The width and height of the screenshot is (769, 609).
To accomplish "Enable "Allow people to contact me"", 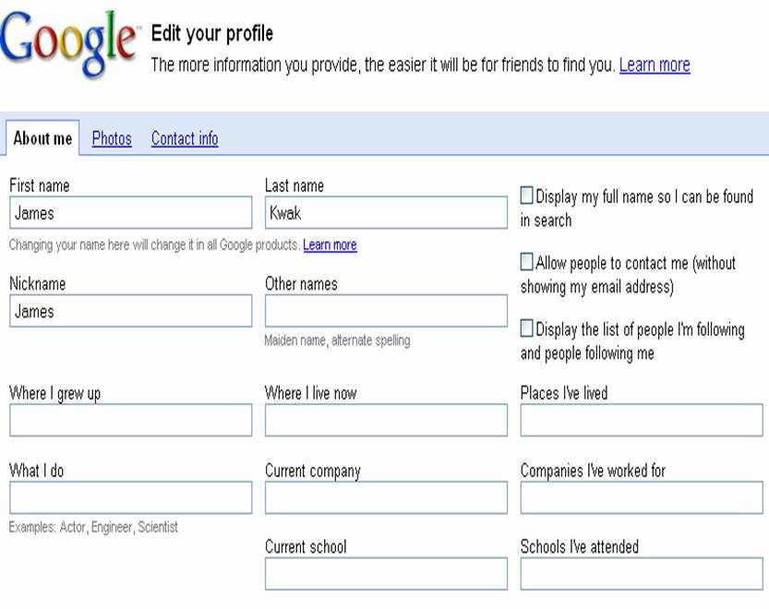I will pyautogui.click(x=526, y=262).
